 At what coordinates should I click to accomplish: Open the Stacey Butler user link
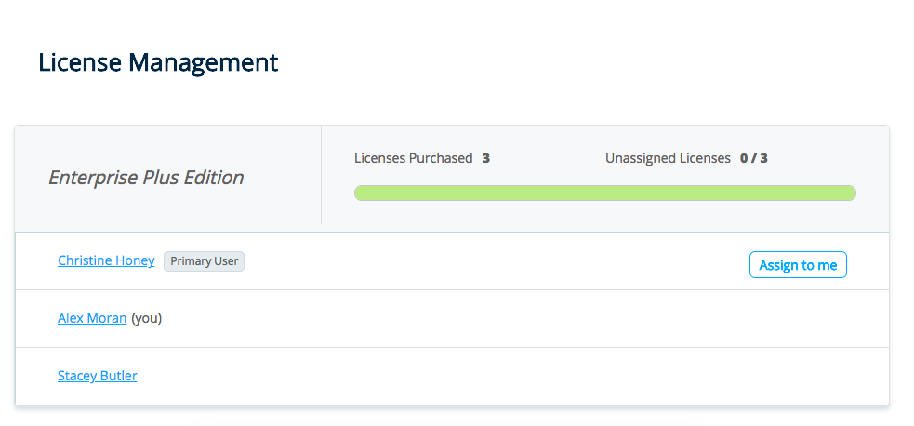click(97, 376)
